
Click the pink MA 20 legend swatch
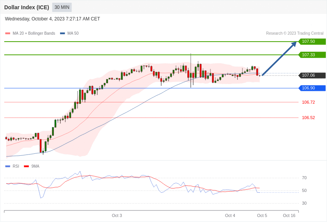[x=8, y=34]
